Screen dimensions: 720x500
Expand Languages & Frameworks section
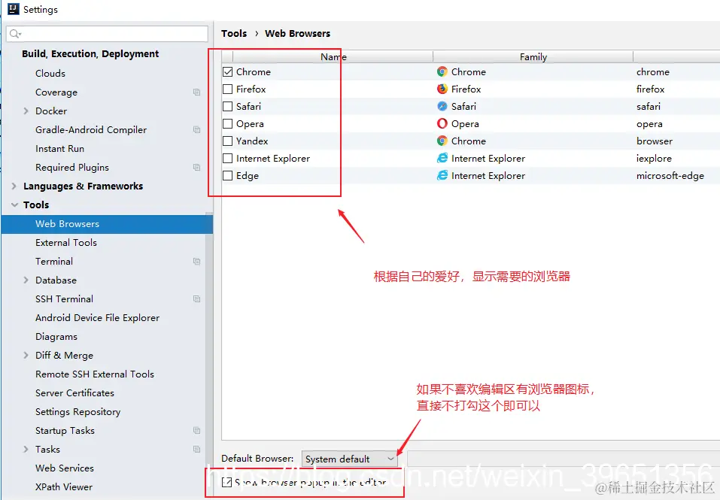14,186
